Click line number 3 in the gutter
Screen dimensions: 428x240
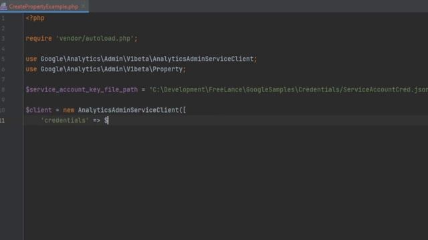click(x=3, y=39)
